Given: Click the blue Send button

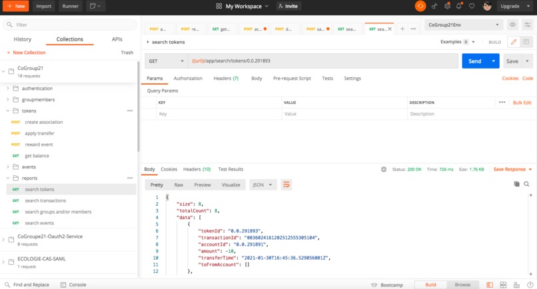Looking at the screenshot, I should [x=474, y=61].
